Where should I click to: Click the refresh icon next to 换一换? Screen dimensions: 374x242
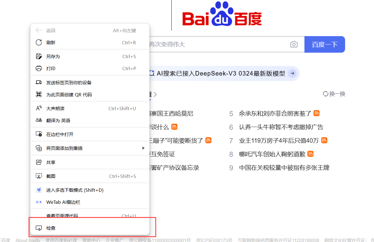[x=325, y=94]
